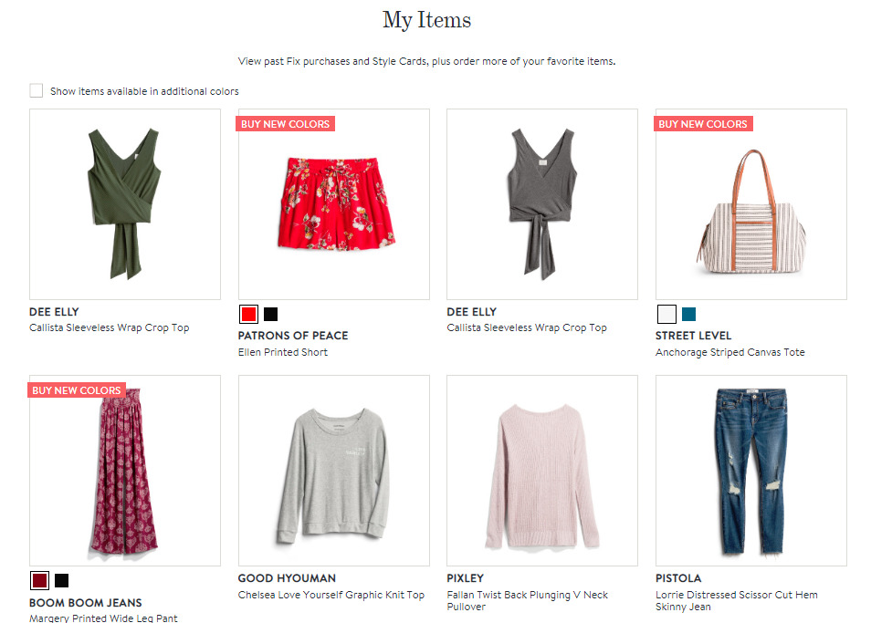This screenshot has height=623, width=871.
Task: Click 'Buy New Colors' badge on wide leg pant
Action: [77, 390]
